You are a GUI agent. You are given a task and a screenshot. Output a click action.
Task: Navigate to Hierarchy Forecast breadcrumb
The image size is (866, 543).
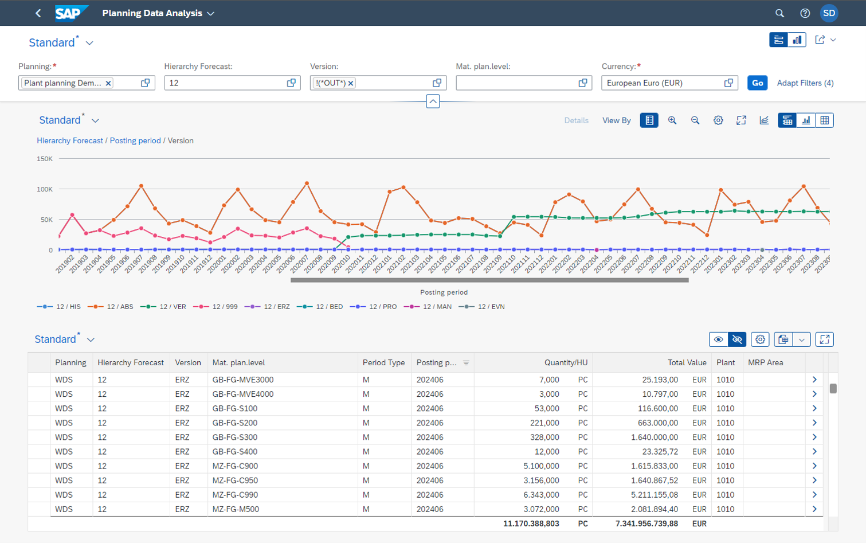point(70,140)
